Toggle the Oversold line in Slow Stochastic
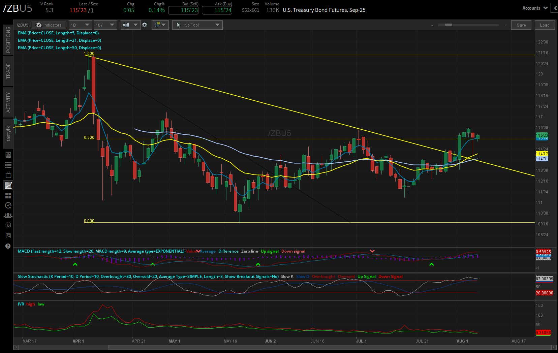Image resolution: width=558 pixels, height=353 pixels. pyautogui.click(x=346, y=276)
